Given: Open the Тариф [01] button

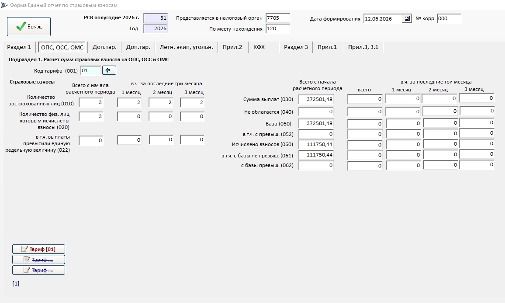Looking at the screenshot, I should point(38,249).
